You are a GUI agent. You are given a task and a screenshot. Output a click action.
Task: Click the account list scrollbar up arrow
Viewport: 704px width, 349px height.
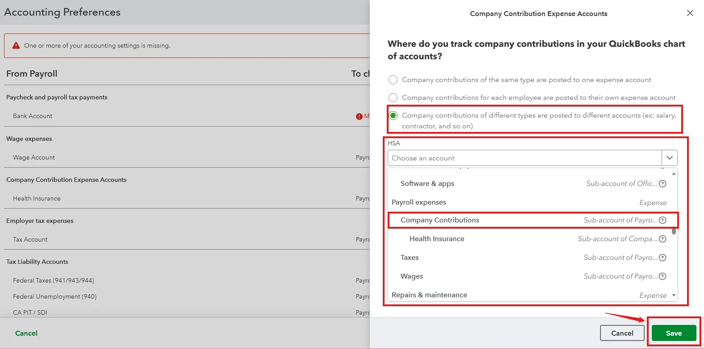674,173
